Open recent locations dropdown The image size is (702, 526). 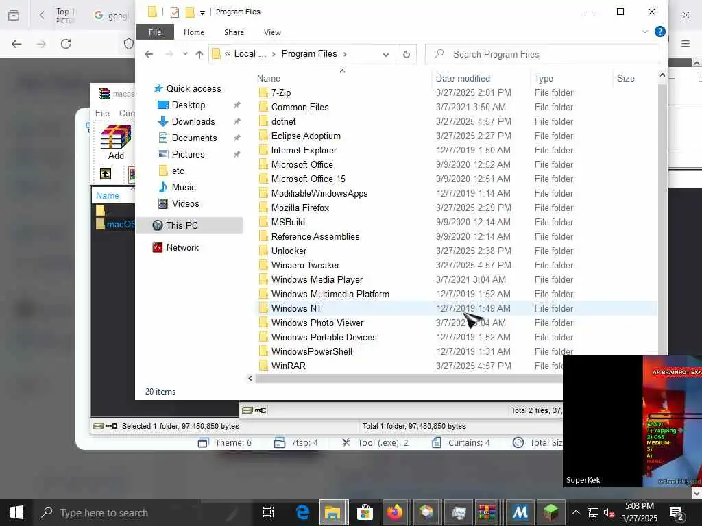pos(185,54)
